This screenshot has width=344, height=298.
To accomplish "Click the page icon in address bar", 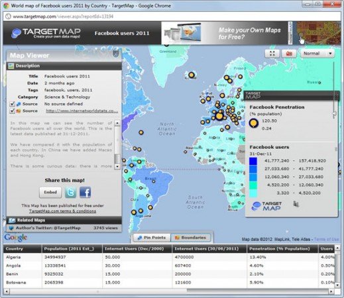I will [8, 17].
